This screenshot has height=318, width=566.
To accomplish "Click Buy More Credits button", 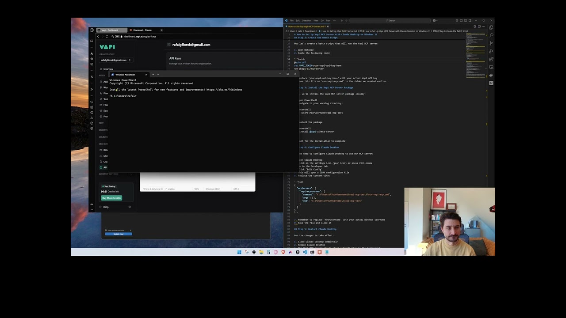I will pyautogui.click(x=111, y=198).
